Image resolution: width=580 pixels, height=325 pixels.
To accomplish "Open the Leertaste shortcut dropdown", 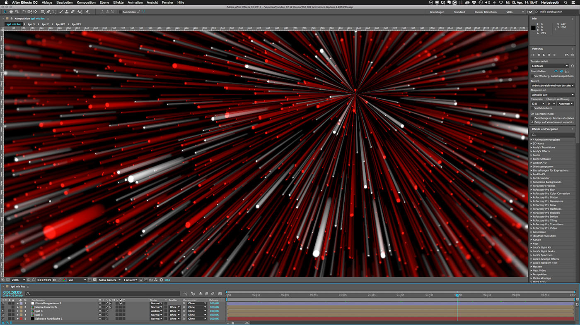I will (550, 66).
